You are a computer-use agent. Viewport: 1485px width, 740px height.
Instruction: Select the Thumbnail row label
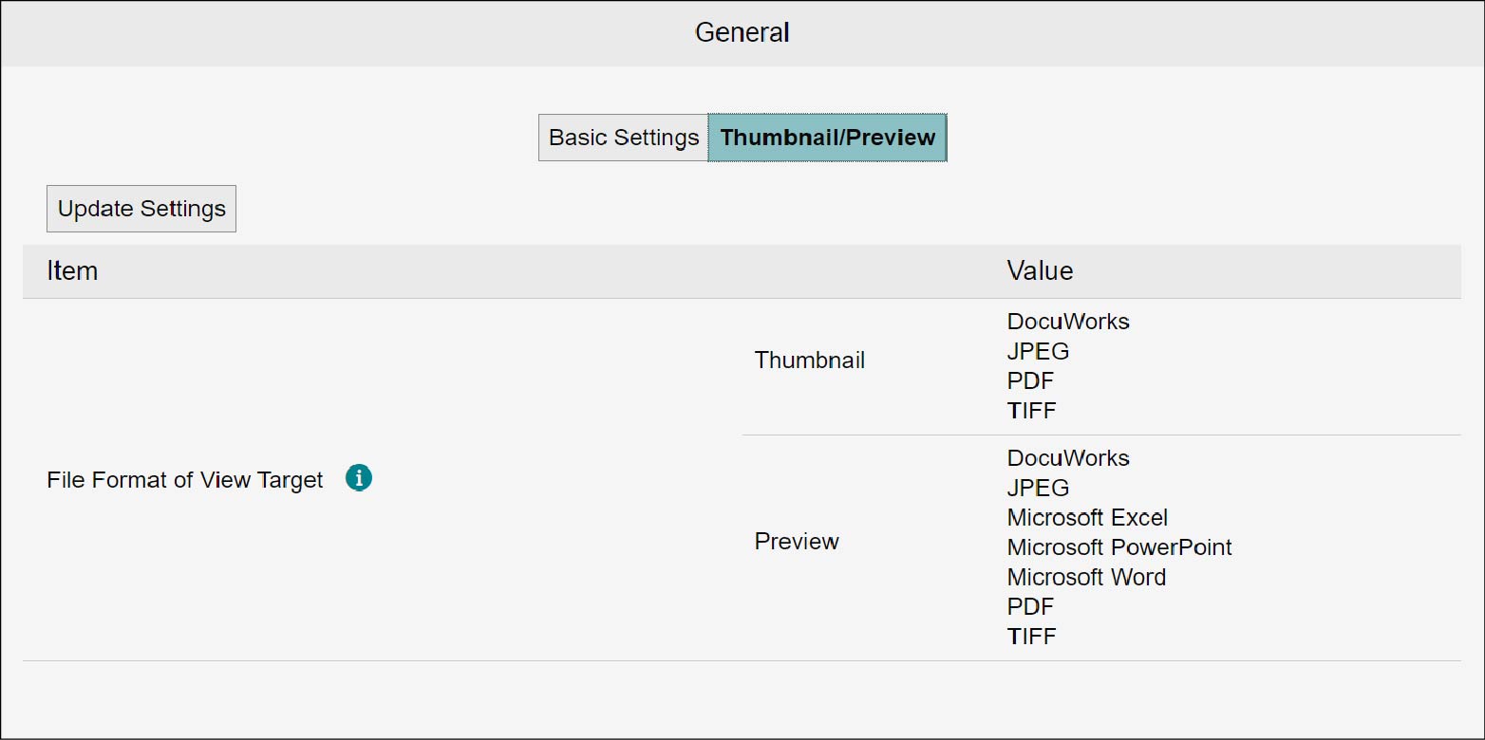pos(809,361)
